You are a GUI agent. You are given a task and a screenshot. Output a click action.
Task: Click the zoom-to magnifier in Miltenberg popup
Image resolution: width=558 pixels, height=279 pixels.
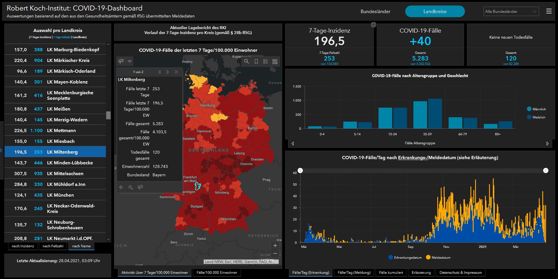(x=131, y=187)
